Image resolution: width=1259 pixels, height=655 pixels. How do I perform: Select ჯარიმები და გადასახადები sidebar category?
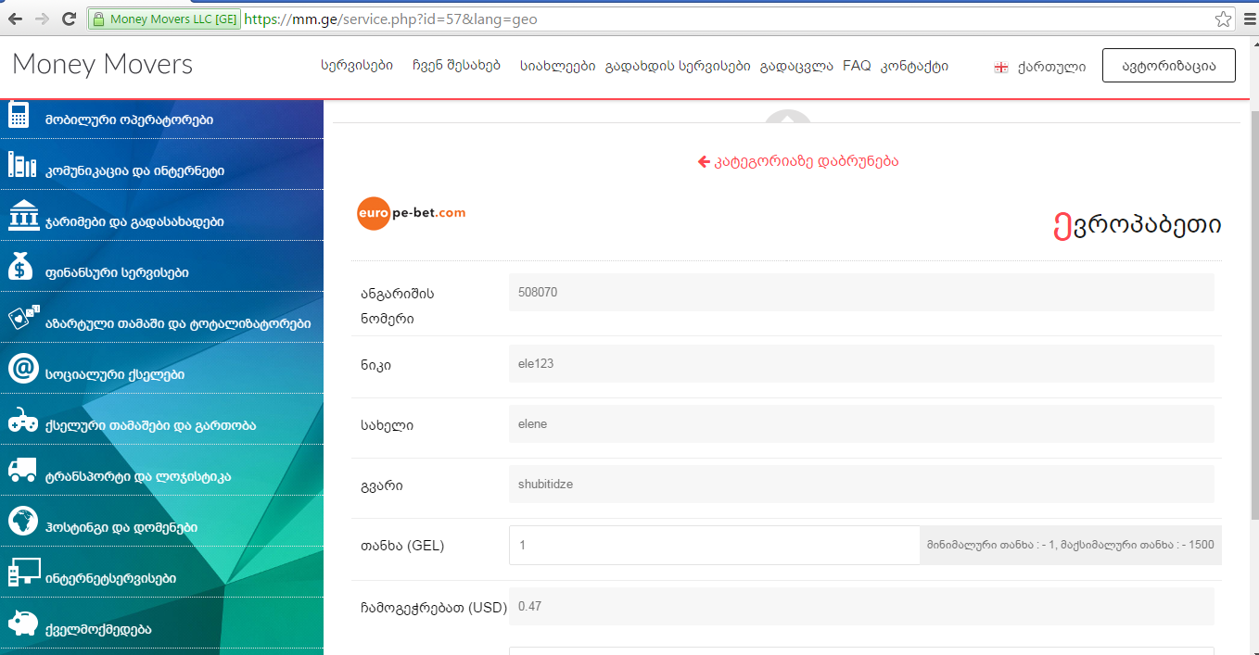[161, 217]
